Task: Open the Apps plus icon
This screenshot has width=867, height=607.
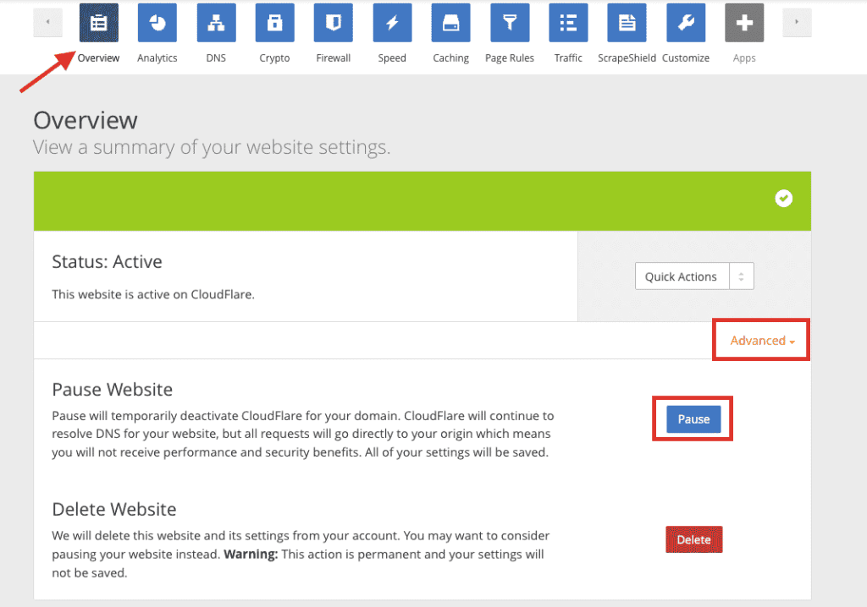Action: (x=744, y=23)
